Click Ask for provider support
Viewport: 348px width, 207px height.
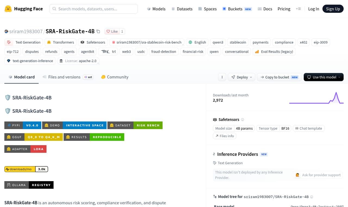pos(318,175)
